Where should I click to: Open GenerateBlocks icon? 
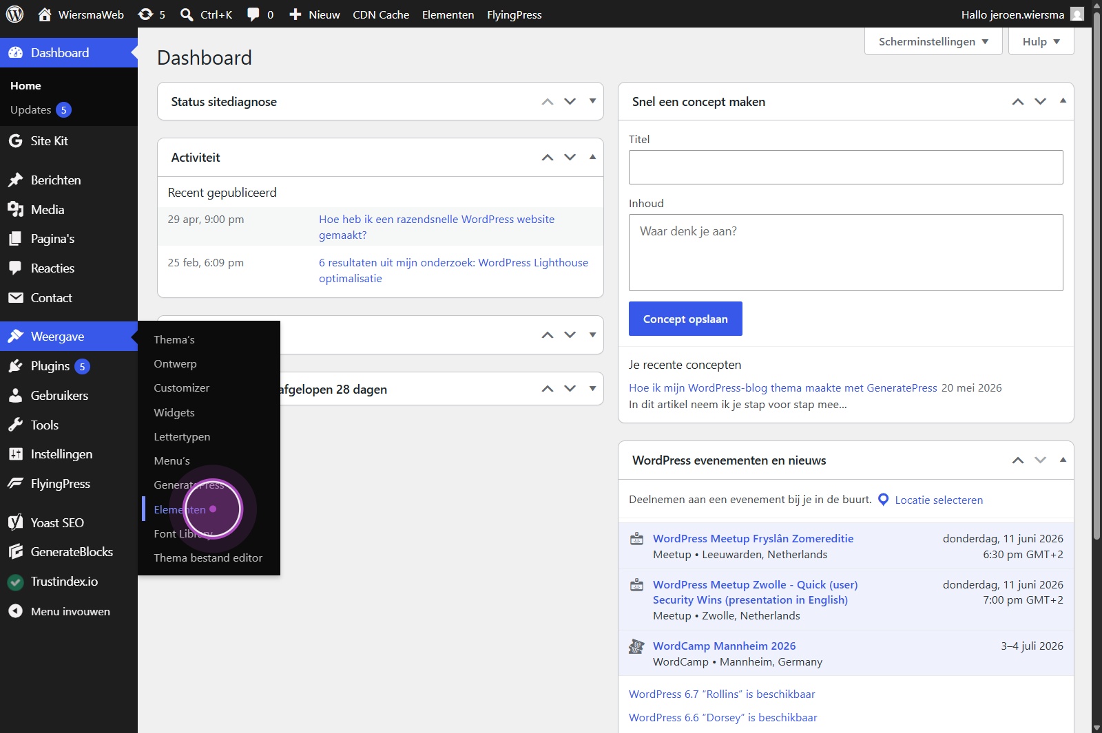click(15, 552)
